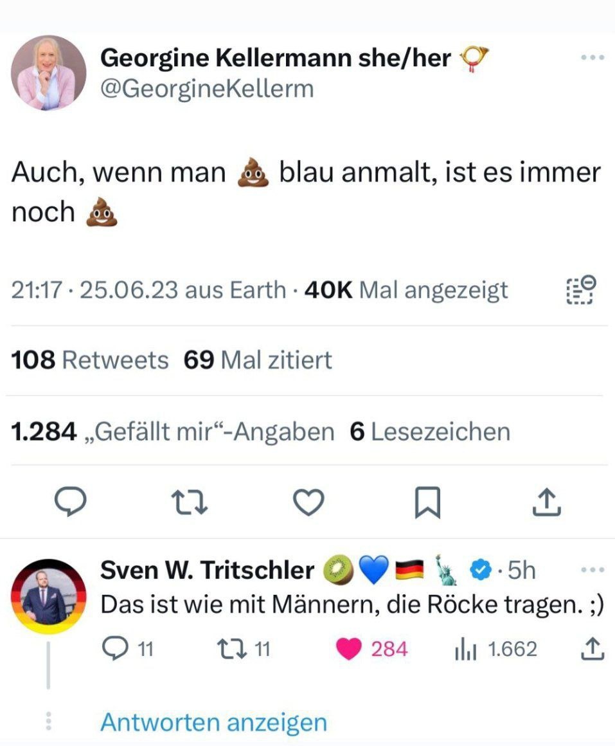
Task: Click the reply count on Sven's reply
Action: [x=128, y=649]
